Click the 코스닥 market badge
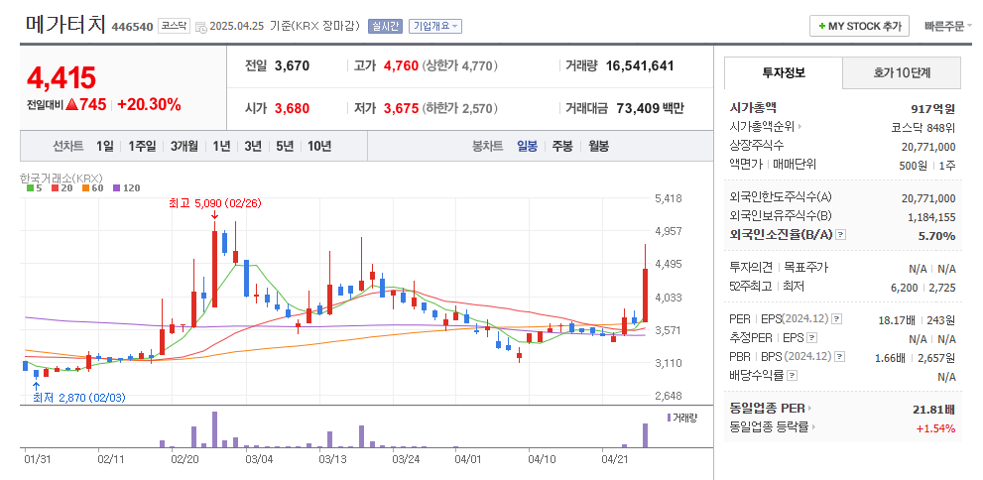 click(x=174, y=26)
